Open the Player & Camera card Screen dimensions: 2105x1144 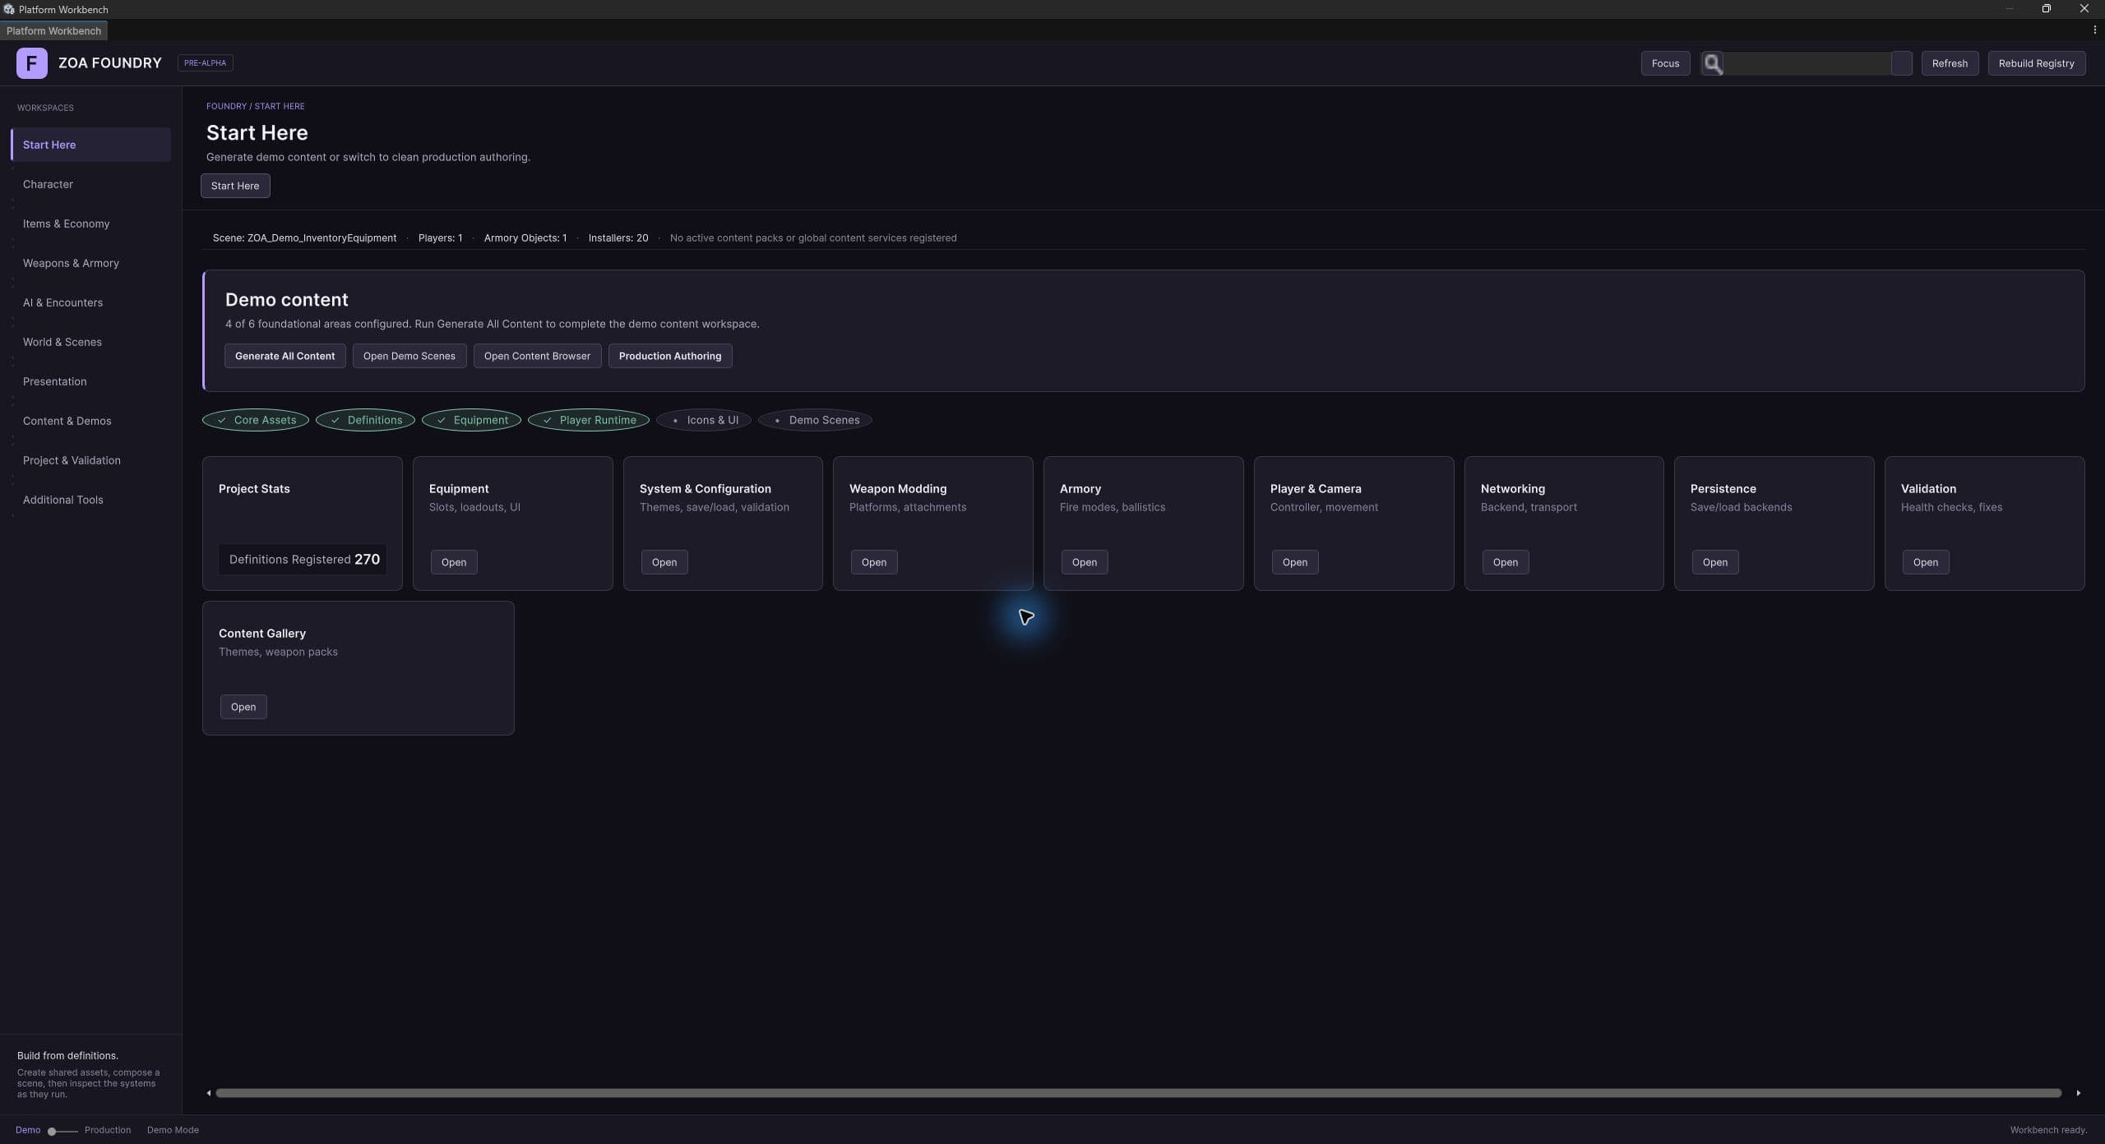[1295, 562]
